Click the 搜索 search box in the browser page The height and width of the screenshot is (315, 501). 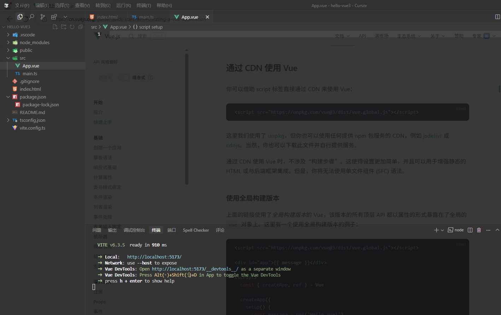point(147,36)
